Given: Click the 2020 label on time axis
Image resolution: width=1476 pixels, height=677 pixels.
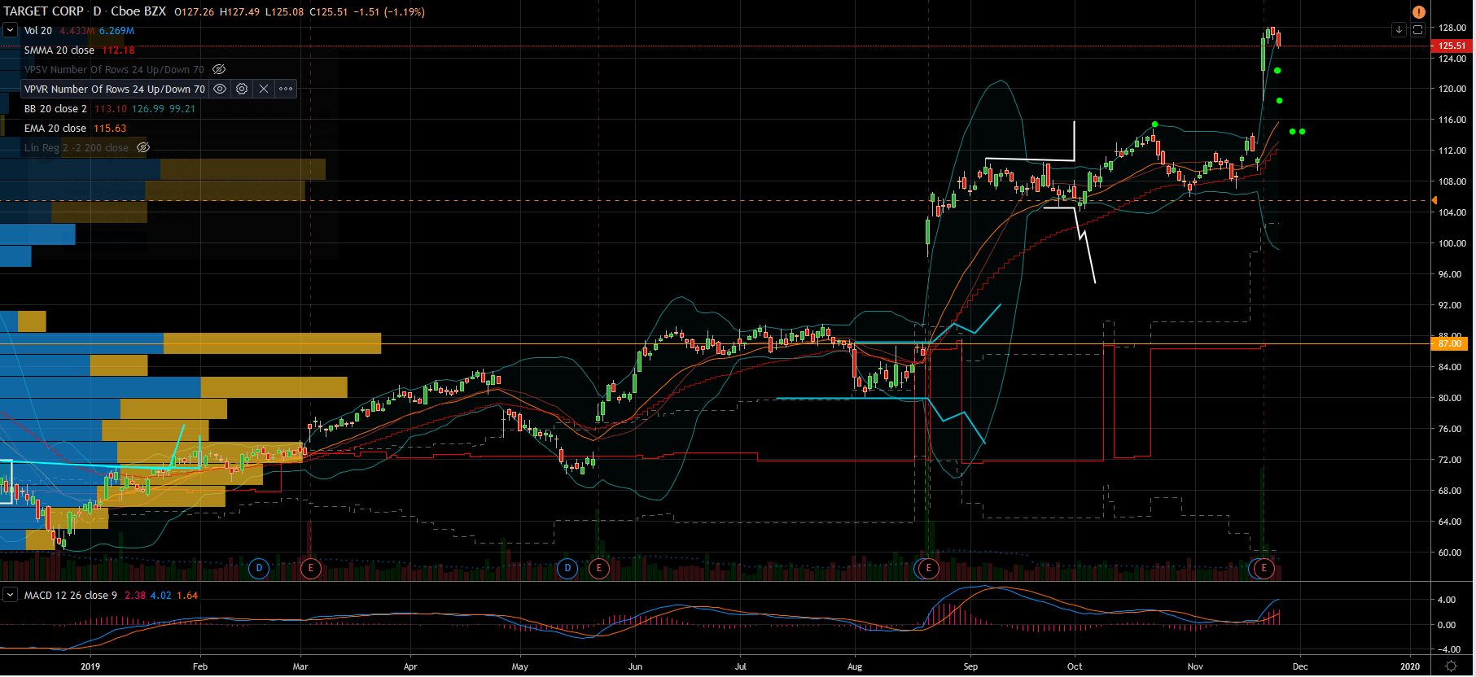Looking at the screenshot, I should [1410, 666].
